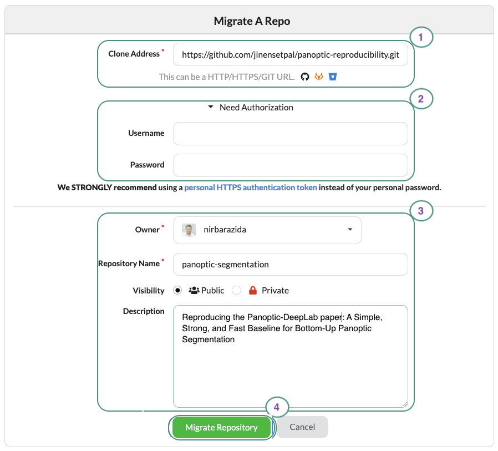Open the personal HTTPS authentication token link
Viewport: 498px width, 451px height.
(250, 188)
